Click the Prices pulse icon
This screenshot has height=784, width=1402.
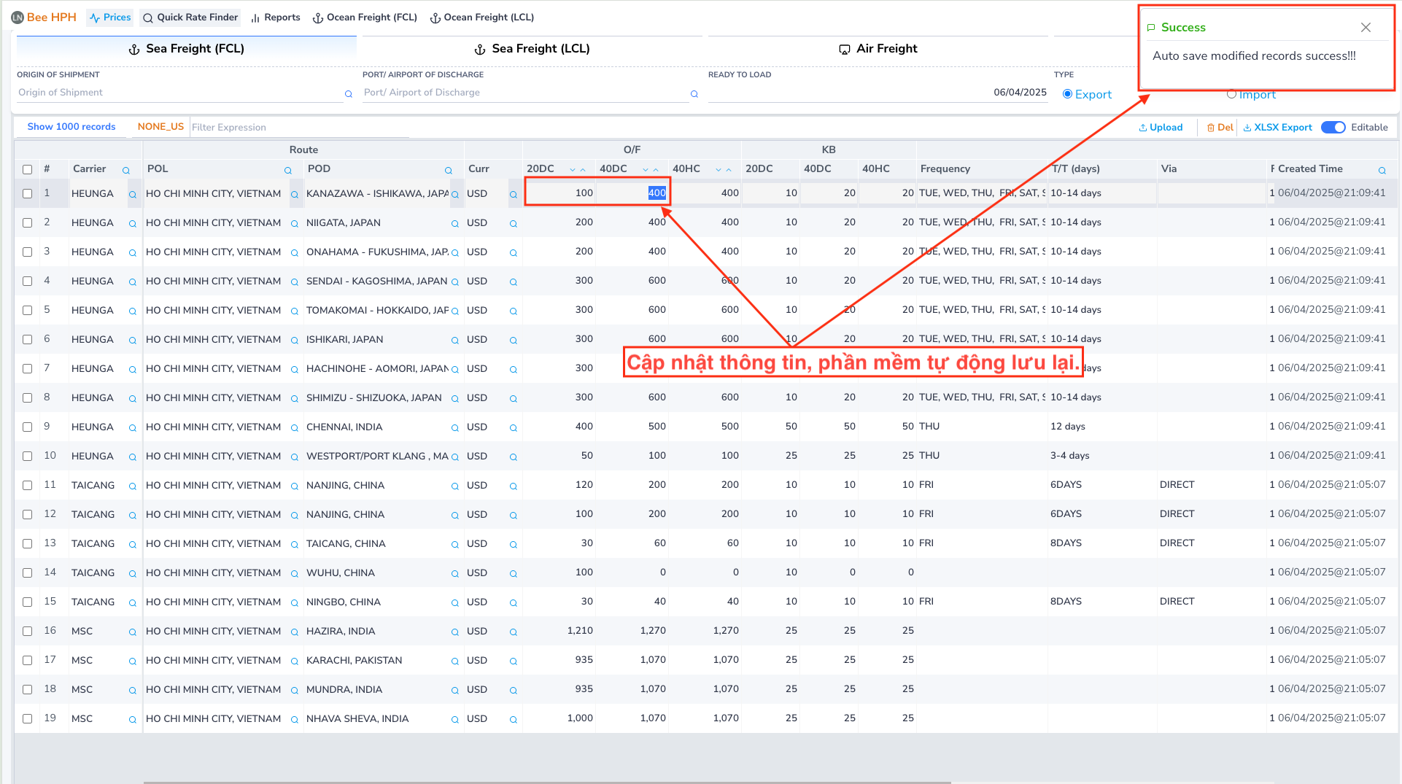[x=95, y=17]
